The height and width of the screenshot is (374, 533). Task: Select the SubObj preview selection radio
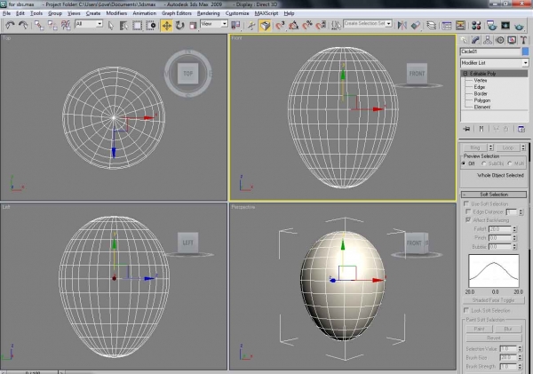484,163
